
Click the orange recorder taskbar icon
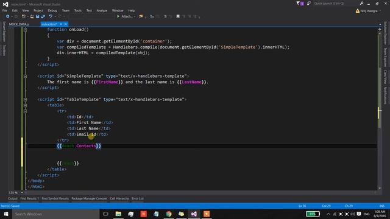(207, 214)
